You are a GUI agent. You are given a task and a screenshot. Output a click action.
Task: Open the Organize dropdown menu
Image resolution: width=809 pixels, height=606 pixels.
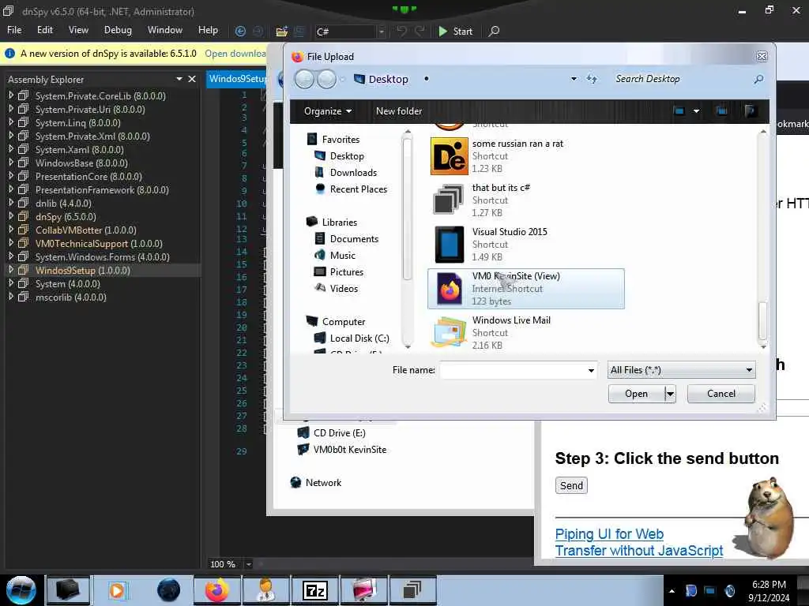(328, 110)
